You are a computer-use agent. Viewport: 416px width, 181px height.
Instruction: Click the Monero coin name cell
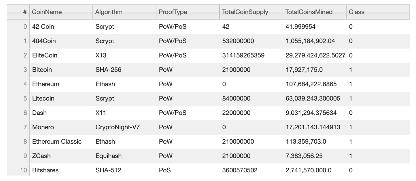point(43,127)
